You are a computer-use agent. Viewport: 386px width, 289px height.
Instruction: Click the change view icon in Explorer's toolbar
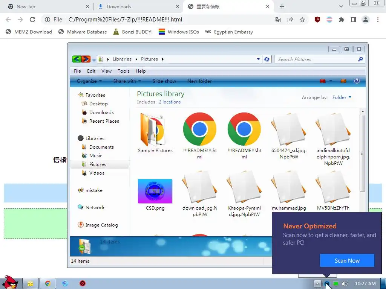[323, 81]
